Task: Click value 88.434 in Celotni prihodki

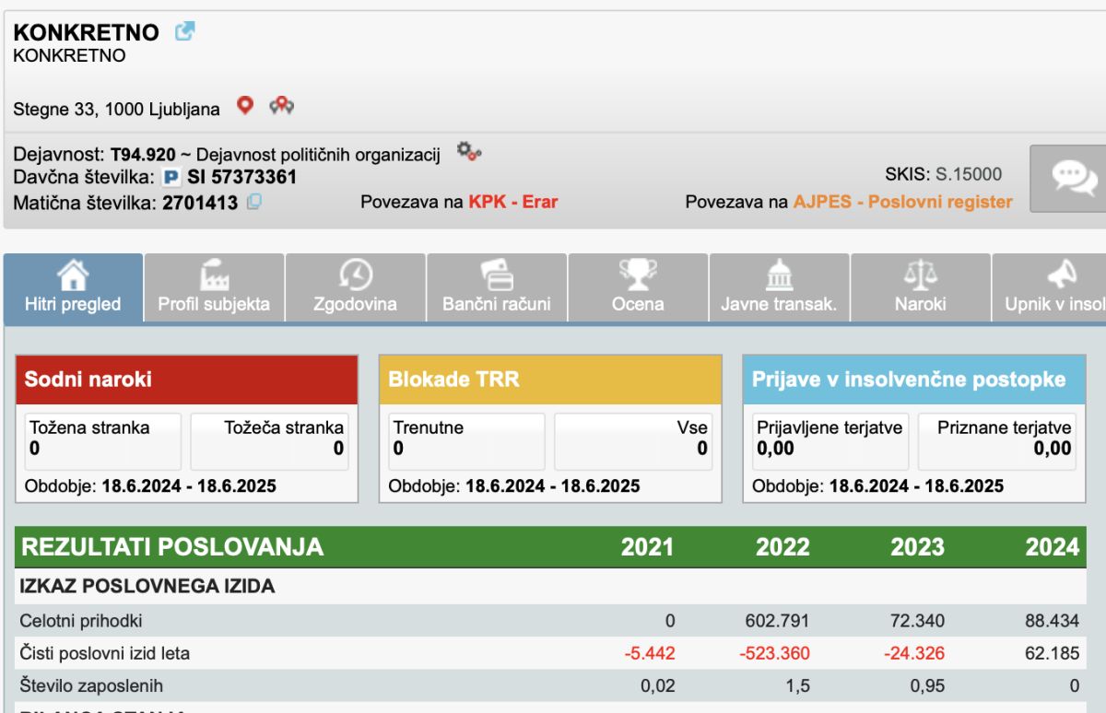Action: point(1052,621)
